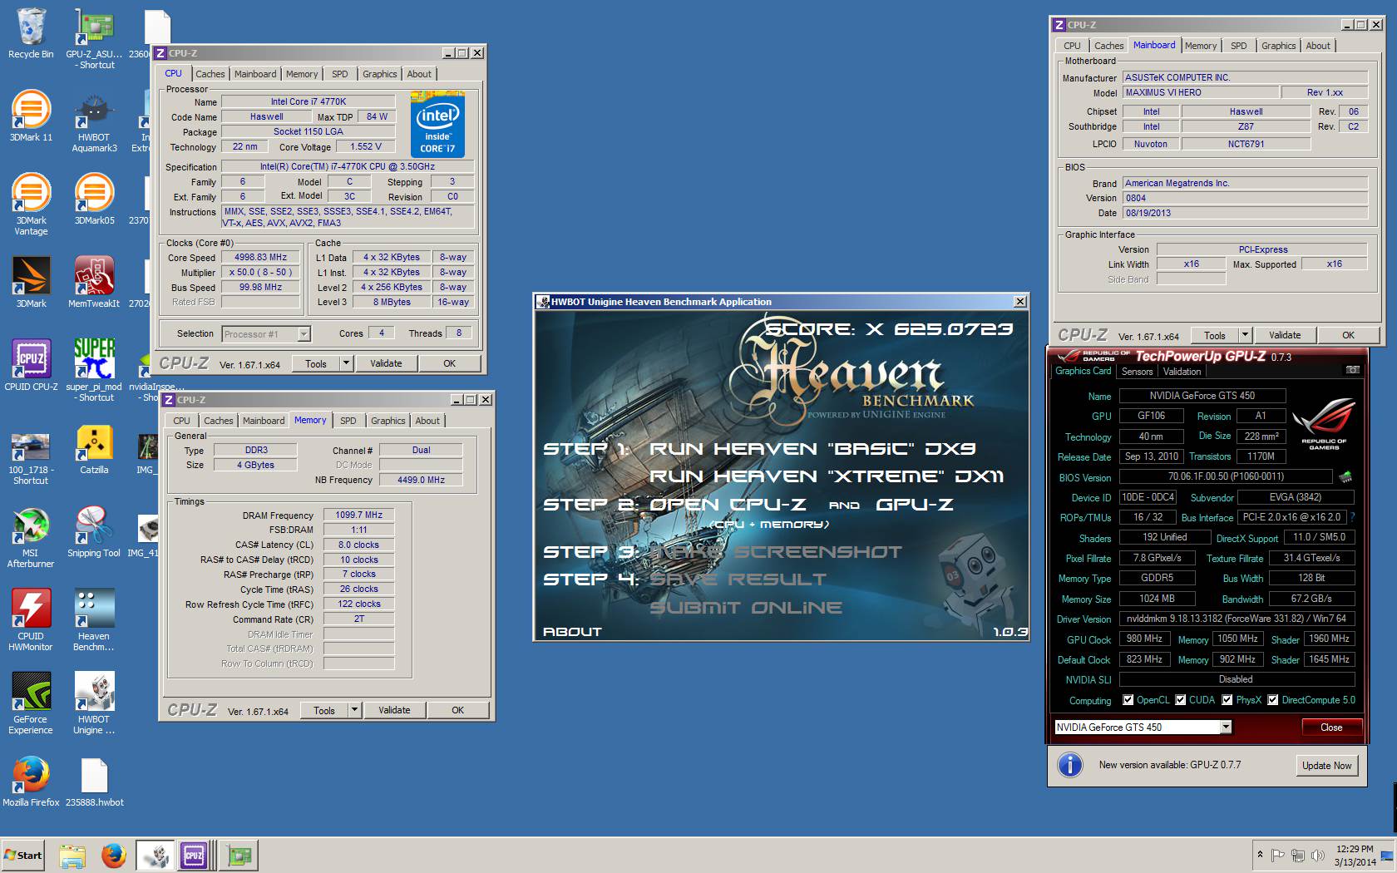
Task: Click ABOUT in Heaven Benchmark window
Action: 572,632
